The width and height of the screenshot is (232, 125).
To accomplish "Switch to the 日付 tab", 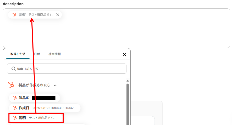I will [x=37, y=54].
